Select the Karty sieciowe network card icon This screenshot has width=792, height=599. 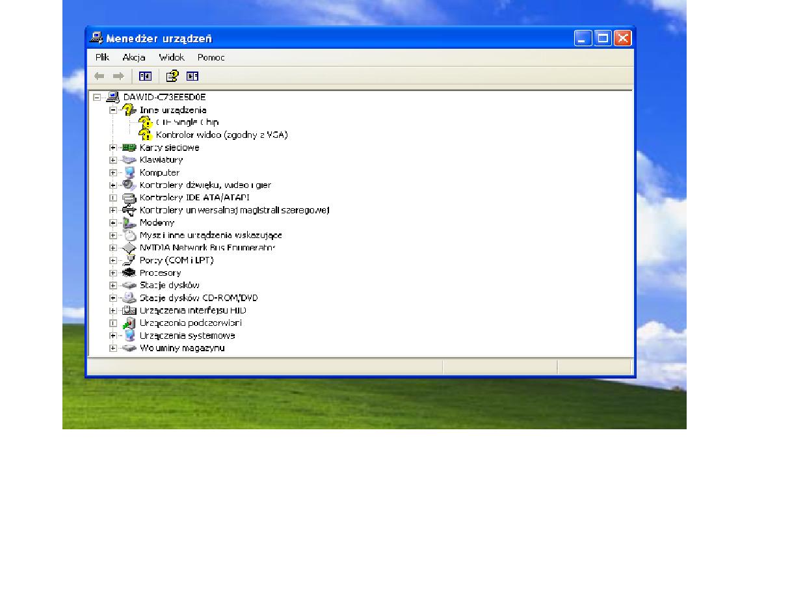coord(129,148)
